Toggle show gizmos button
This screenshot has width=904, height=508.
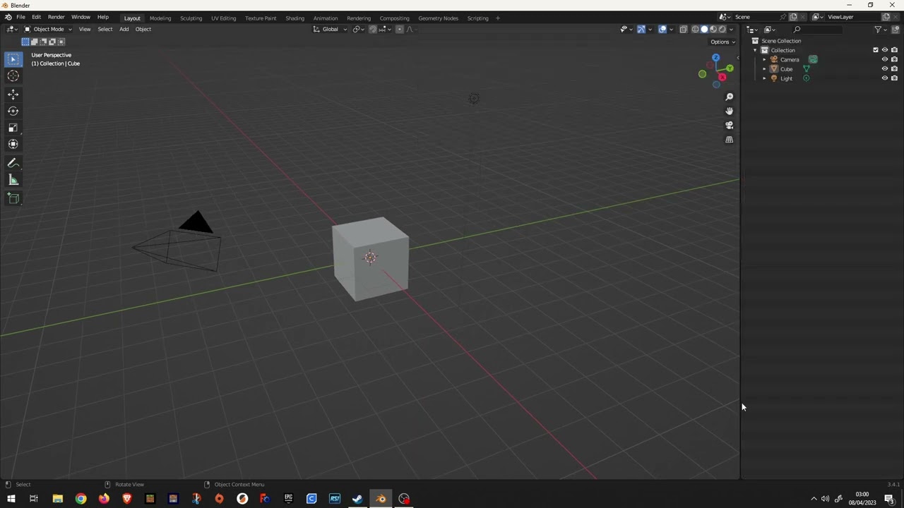pyautogui.click(x=641, y=30)
